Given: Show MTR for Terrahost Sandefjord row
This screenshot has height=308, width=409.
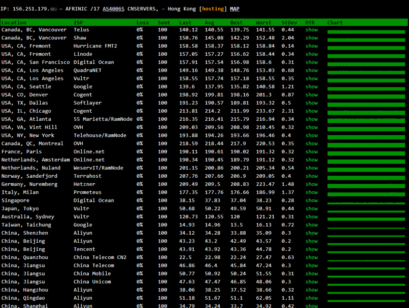Looking at the screenshot, I should [312, 176].
